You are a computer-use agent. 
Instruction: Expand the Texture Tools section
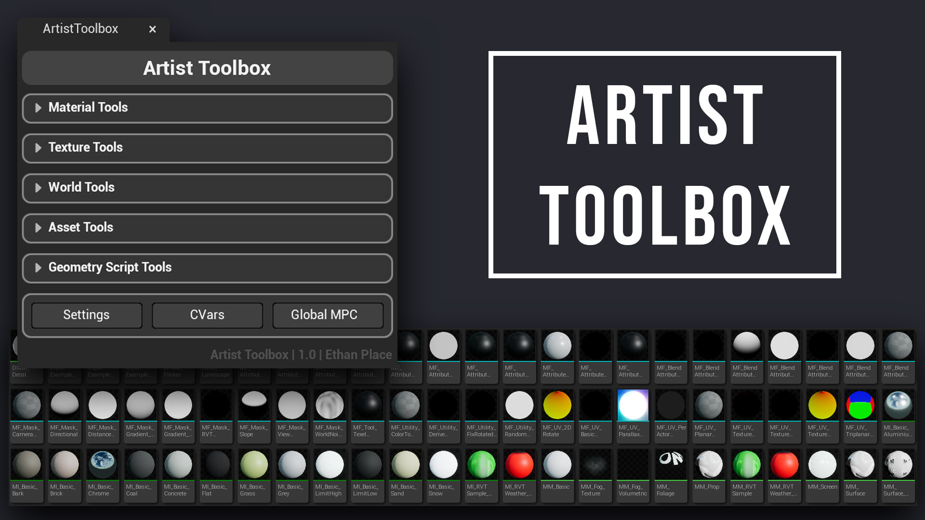207,148
